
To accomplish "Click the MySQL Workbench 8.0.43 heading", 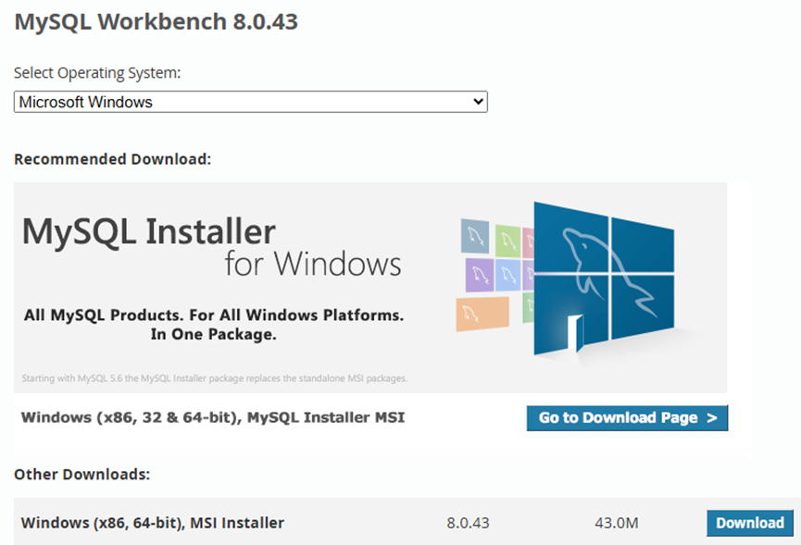I will click(x=156, y=21).
